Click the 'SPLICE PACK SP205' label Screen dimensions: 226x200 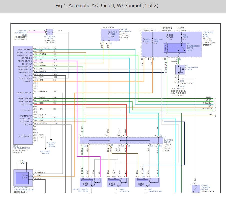[x=50, y=37]
